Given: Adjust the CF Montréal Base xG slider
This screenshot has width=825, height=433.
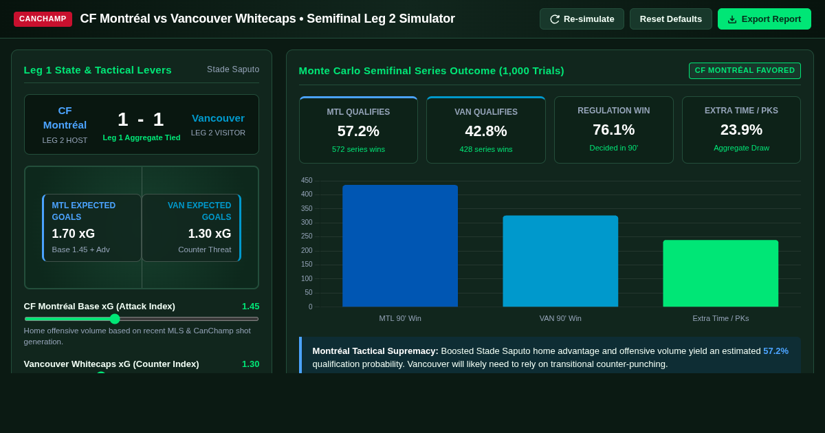Looking at the screenshot, I should (142, 319).
